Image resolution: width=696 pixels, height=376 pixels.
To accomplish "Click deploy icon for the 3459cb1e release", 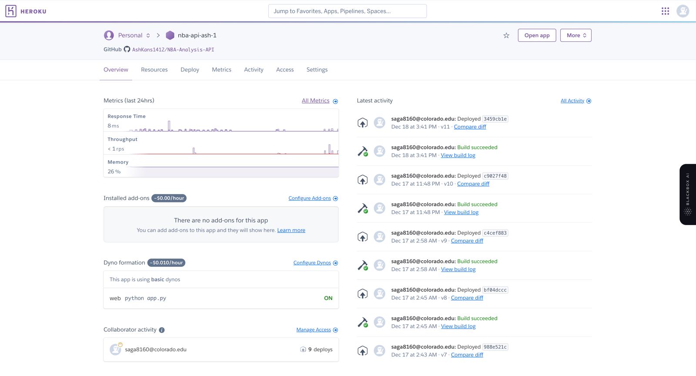I will (x=362, y=123).
